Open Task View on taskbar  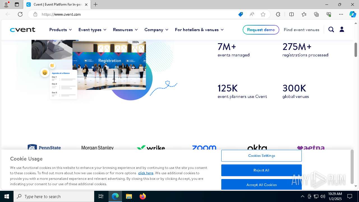101,196
